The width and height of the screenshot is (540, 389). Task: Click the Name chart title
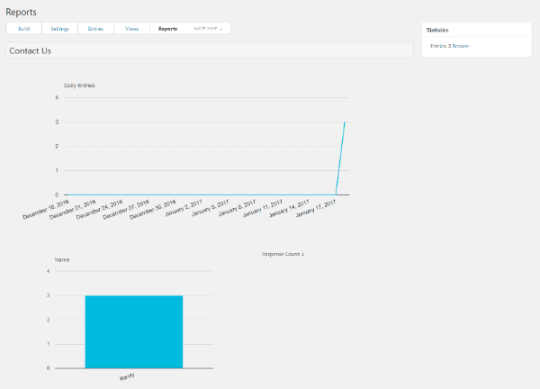point(62,259)
